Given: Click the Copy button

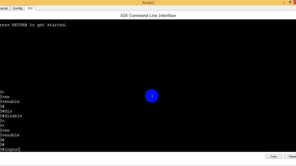Looking at the screenshot, I should tap(273, 156).
